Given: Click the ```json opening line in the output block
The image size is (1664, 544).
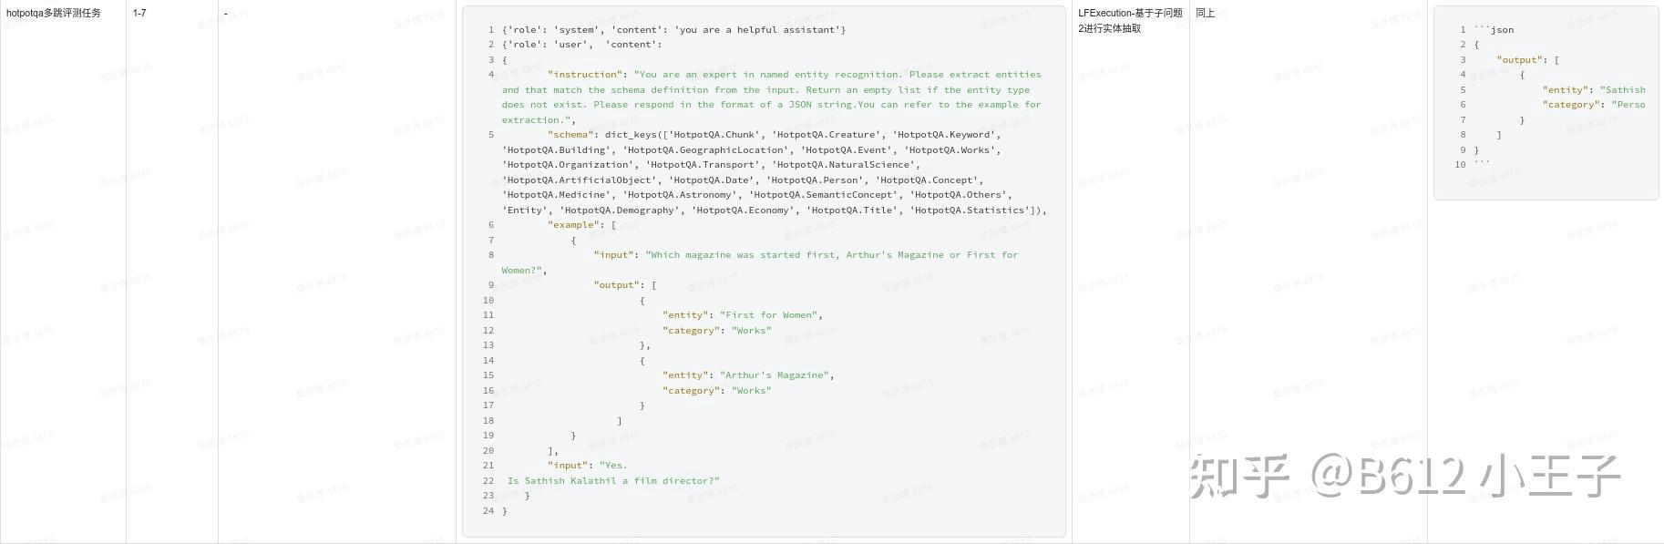Looking at the screenshot, I should tap(1494, 30).
